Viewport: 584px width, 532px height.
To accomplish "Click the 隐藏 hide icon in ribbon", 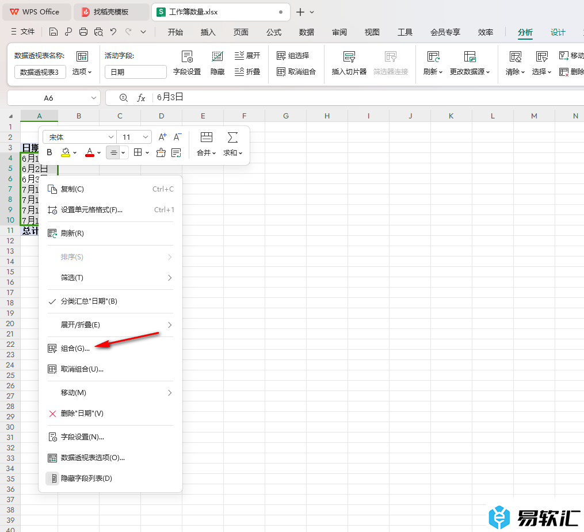I will (x=217, y=63).
